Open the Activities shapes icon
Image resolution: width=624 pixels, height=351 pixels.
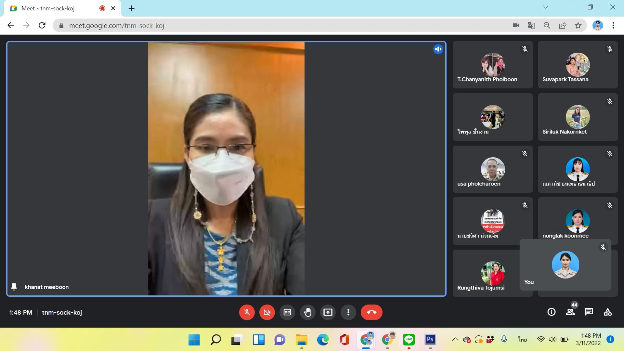(608, 312)
